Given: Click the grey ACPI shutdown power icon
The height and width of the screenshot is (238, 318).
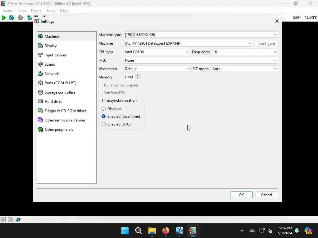Looking at the screenshot, I should point(20,18).
